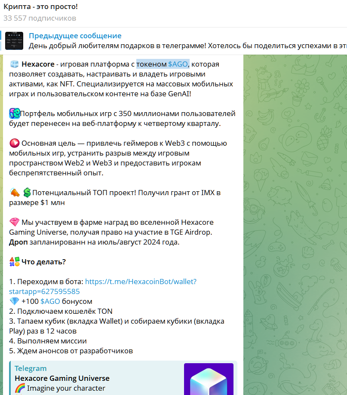This screenshot has width=347, height=395.
Task: Click the $AGO token hashtag in first paragraph
Action: (x=178, y=64)
